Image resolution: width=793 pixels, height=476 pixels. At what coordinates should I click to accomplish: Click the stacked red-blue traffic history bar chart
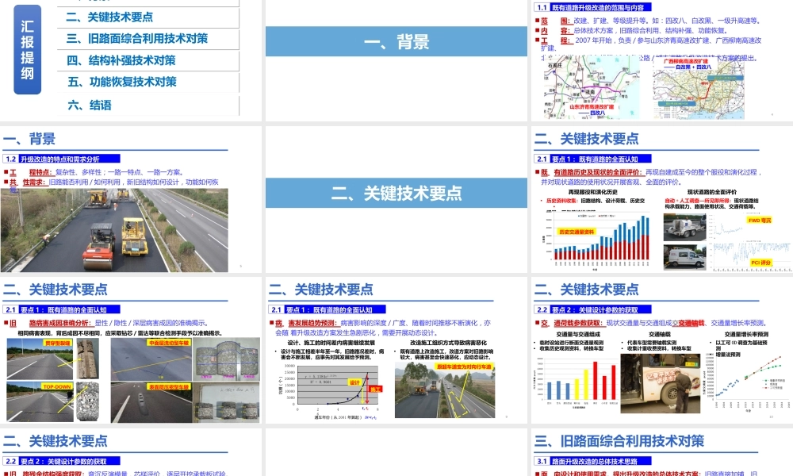597,240
